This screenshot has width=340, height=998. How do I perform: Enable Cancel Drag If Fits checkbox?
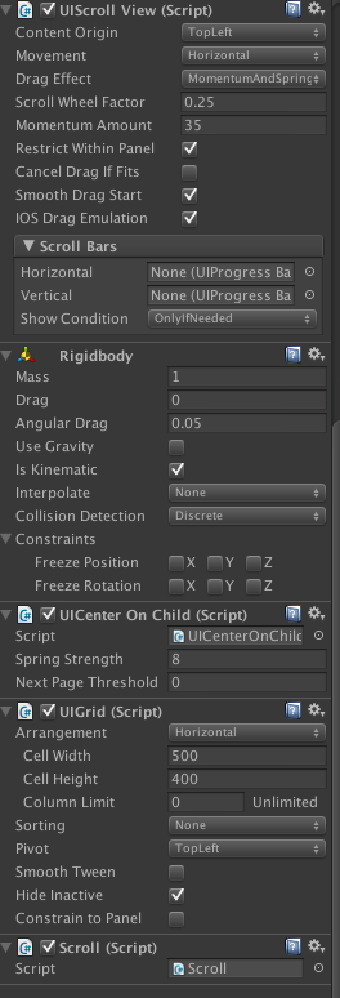pyautogui.click(x=189, y=172)
